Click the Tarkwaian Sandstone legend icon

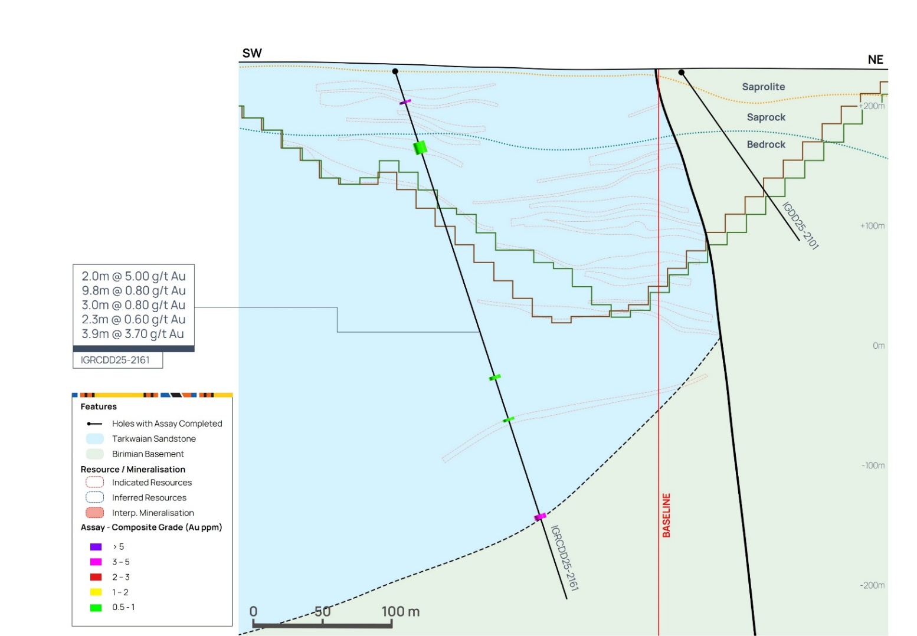tap(95, 439)
